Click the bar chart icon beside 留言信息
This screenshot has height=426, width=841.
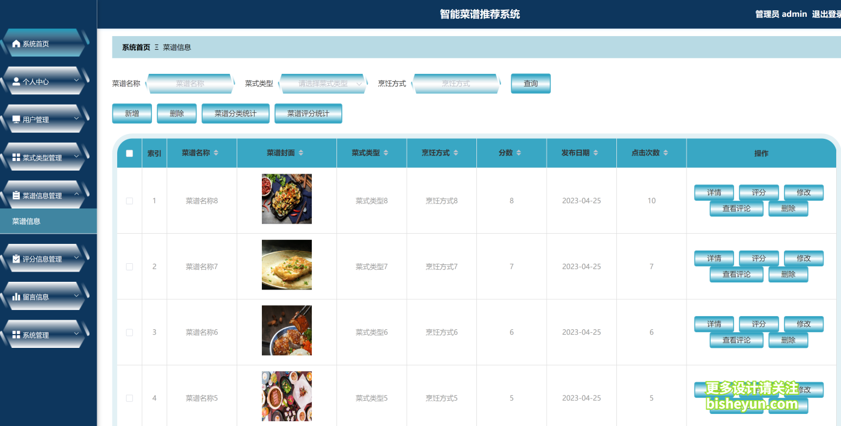(16, 296)
